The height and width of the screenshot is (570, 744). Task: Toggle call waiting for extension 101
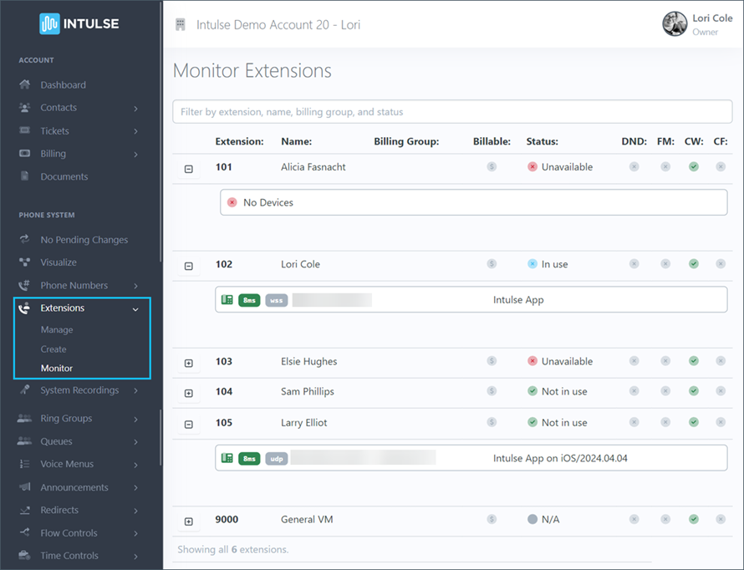pos(694,166)
